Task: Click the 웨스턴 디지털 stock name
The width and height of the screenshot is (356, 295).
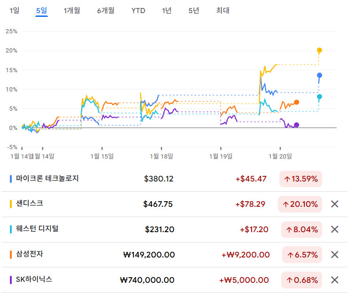Action: click(x=37, y=229)
